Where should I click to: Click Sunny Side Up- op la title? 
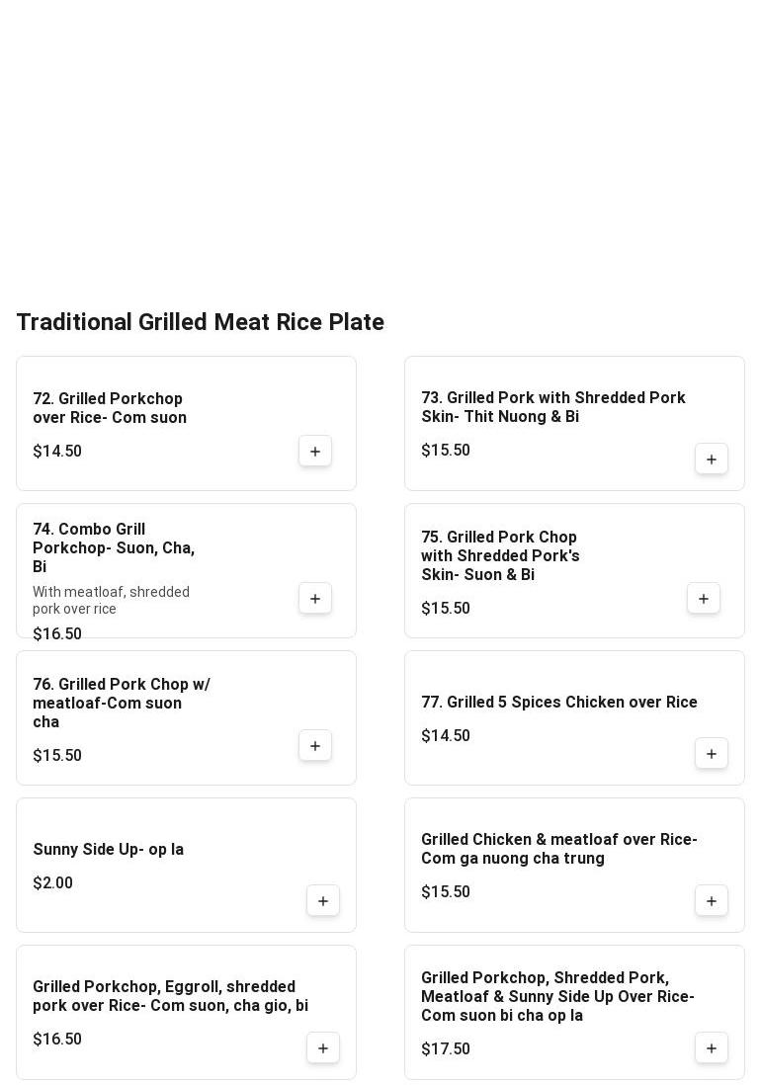click(108, 850)
